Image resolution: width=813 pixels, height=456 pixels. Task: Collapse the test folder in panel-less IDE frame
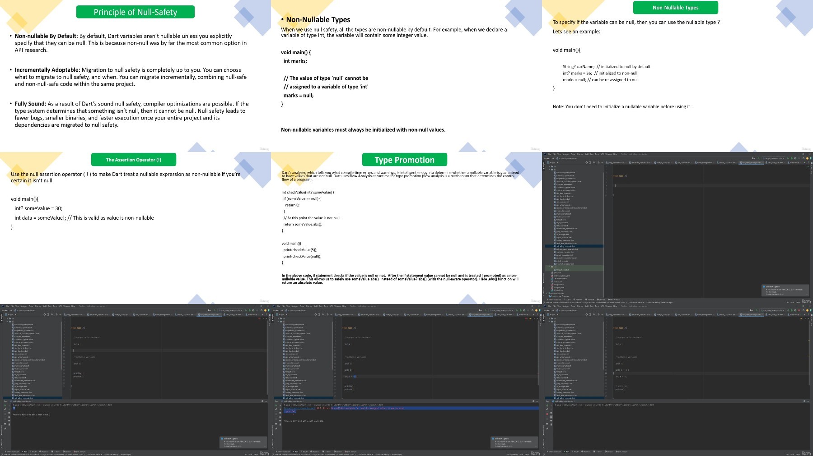pyautogui.click(x=549, y=267)
